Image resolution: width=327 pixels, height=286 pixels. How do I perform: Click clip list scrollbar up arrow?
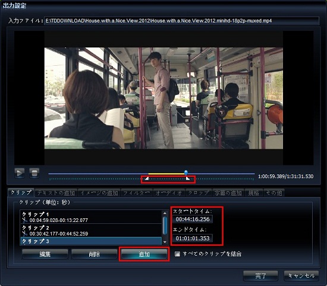[165, 214]
